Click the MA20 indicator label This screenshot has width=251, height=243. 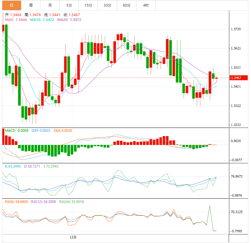[x=69, y=20]
